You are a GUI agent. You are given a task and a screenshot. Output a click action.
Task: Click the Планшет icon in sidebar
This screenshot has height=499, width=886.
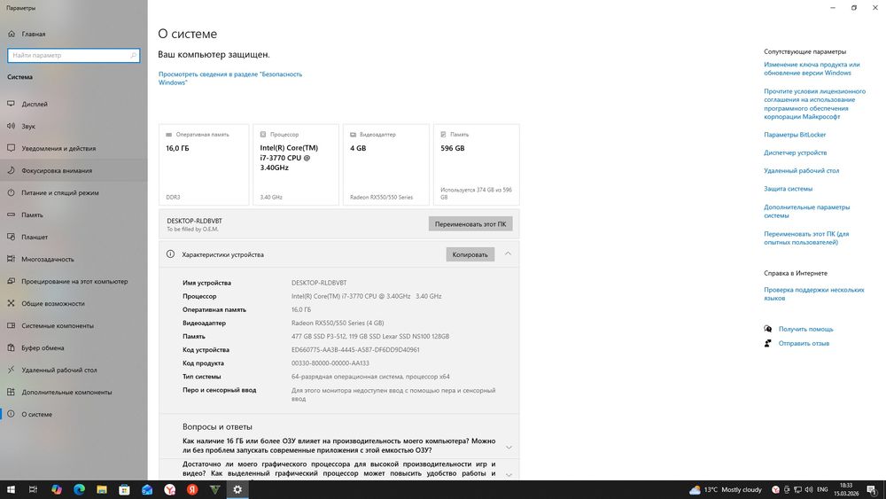pyautogui.click(x=11, y=237)
